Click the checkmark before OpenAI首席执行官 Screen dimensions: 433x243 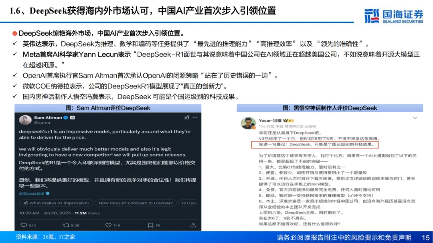15,75
